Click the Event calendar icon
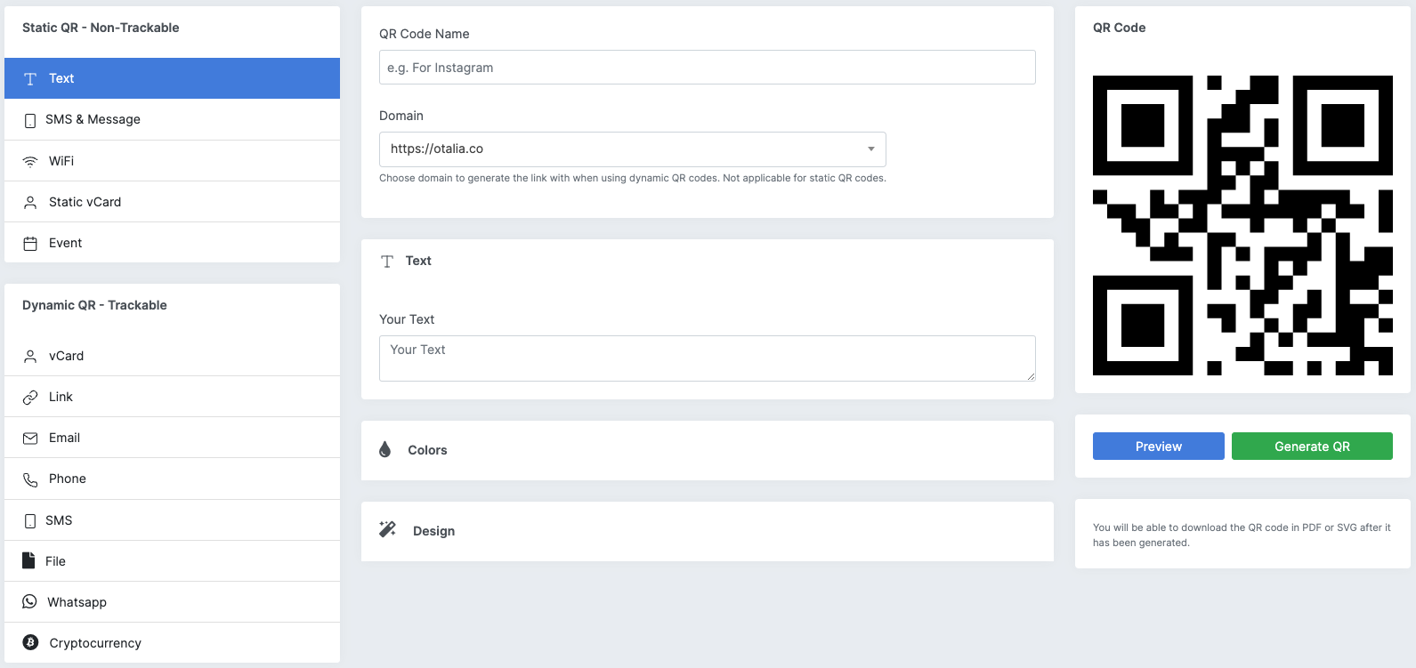 click(x=30, y=244)
